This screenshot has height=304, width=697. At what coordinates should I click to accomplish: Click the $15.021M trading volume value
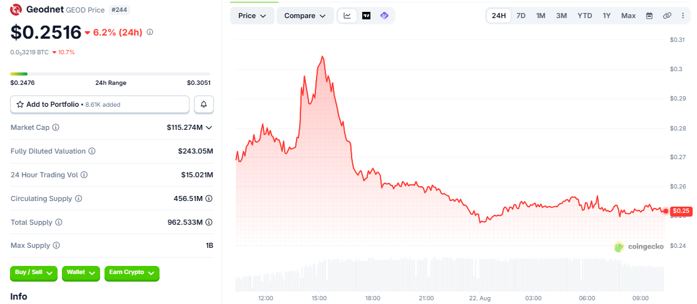[x=197, y=175]
